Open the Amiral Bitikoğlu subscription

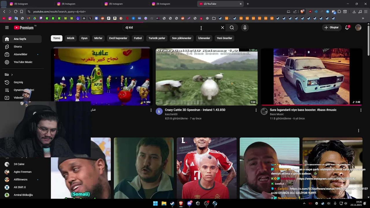pos(22,195)
